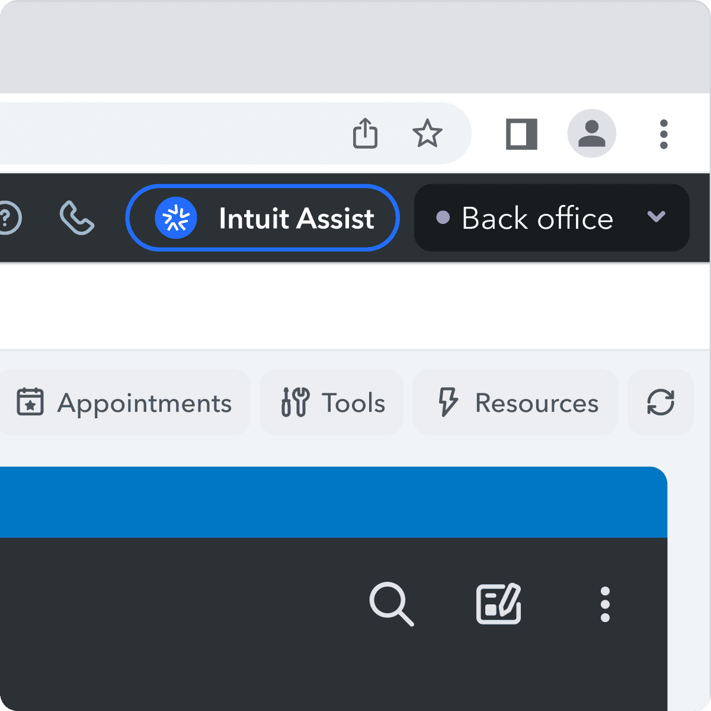Open the Appointments panel
The width and height of the screenshot is (711, 711).
coord(124,402)
